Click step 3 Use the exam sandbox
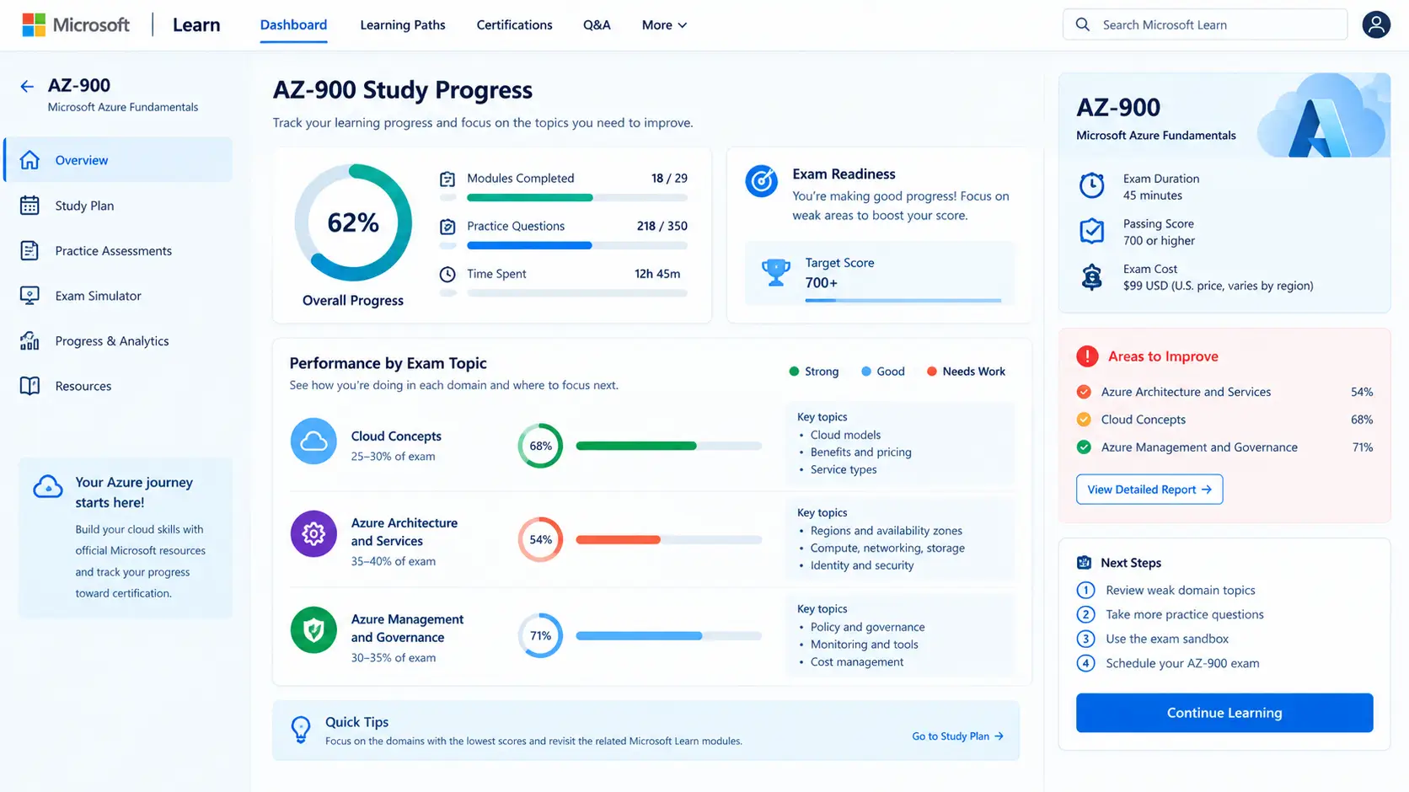This screenshot has width=1409, height=792. [1153, 639]
